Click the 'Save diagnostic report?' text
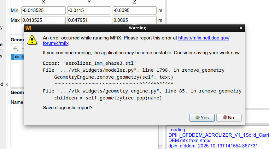269x149 pixels. pyautogui.click(x=67, y=108)
